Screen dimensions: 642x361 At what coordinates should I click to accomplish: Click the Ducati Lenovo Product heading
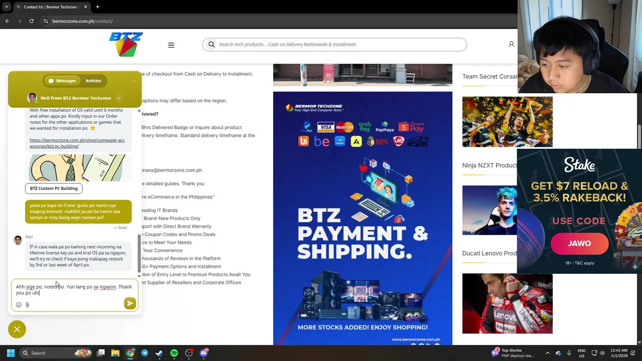pos(490,253)
